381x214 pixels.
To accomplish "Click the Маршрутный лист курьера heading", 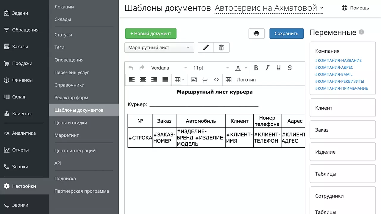I will 215,92.
